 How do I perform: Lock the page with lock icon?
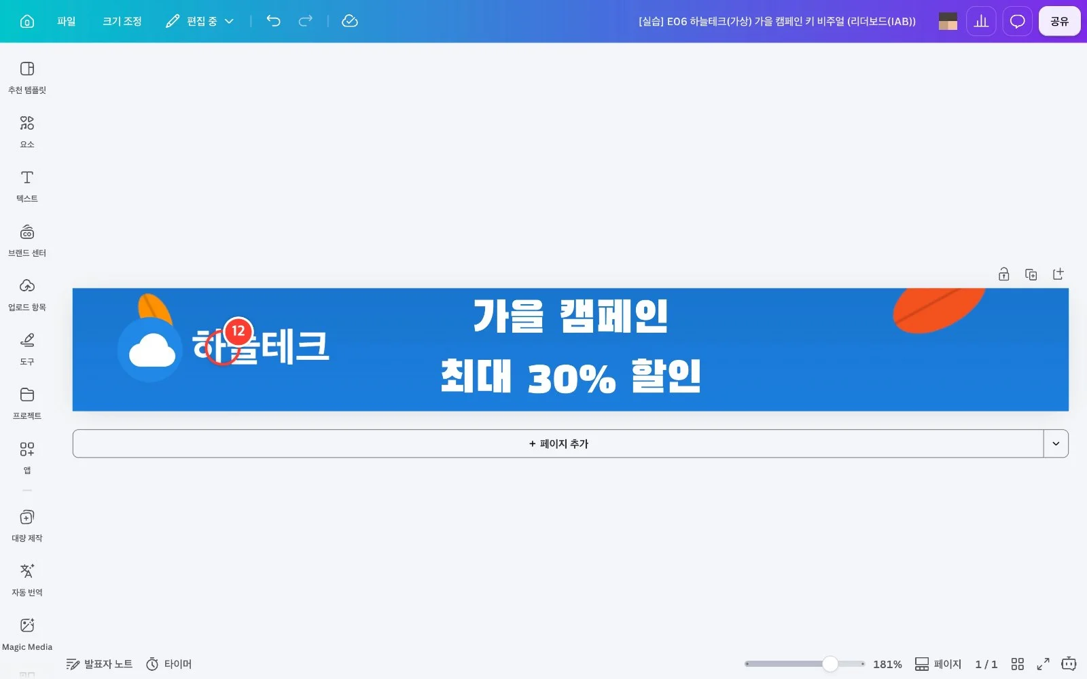point(1003,274)
